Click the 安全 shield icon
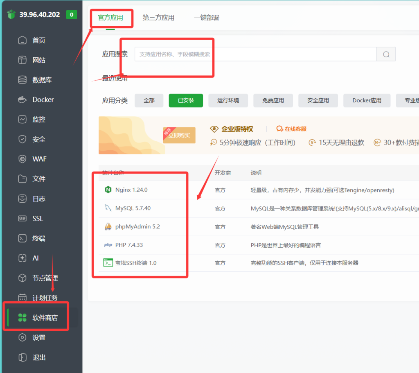The width and height of the screenshot is (419, 373). (x=23, y=139)
